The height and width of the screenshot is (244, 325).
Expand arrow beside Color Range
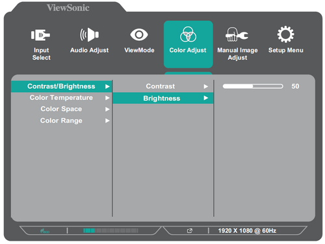point(107,121)
